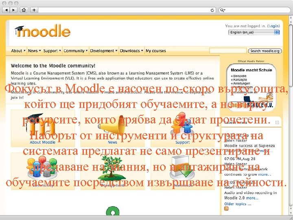Open the Community group-of-people icon
The width and height of the screenshot is (293, 220).
click(x=42, y=167)
